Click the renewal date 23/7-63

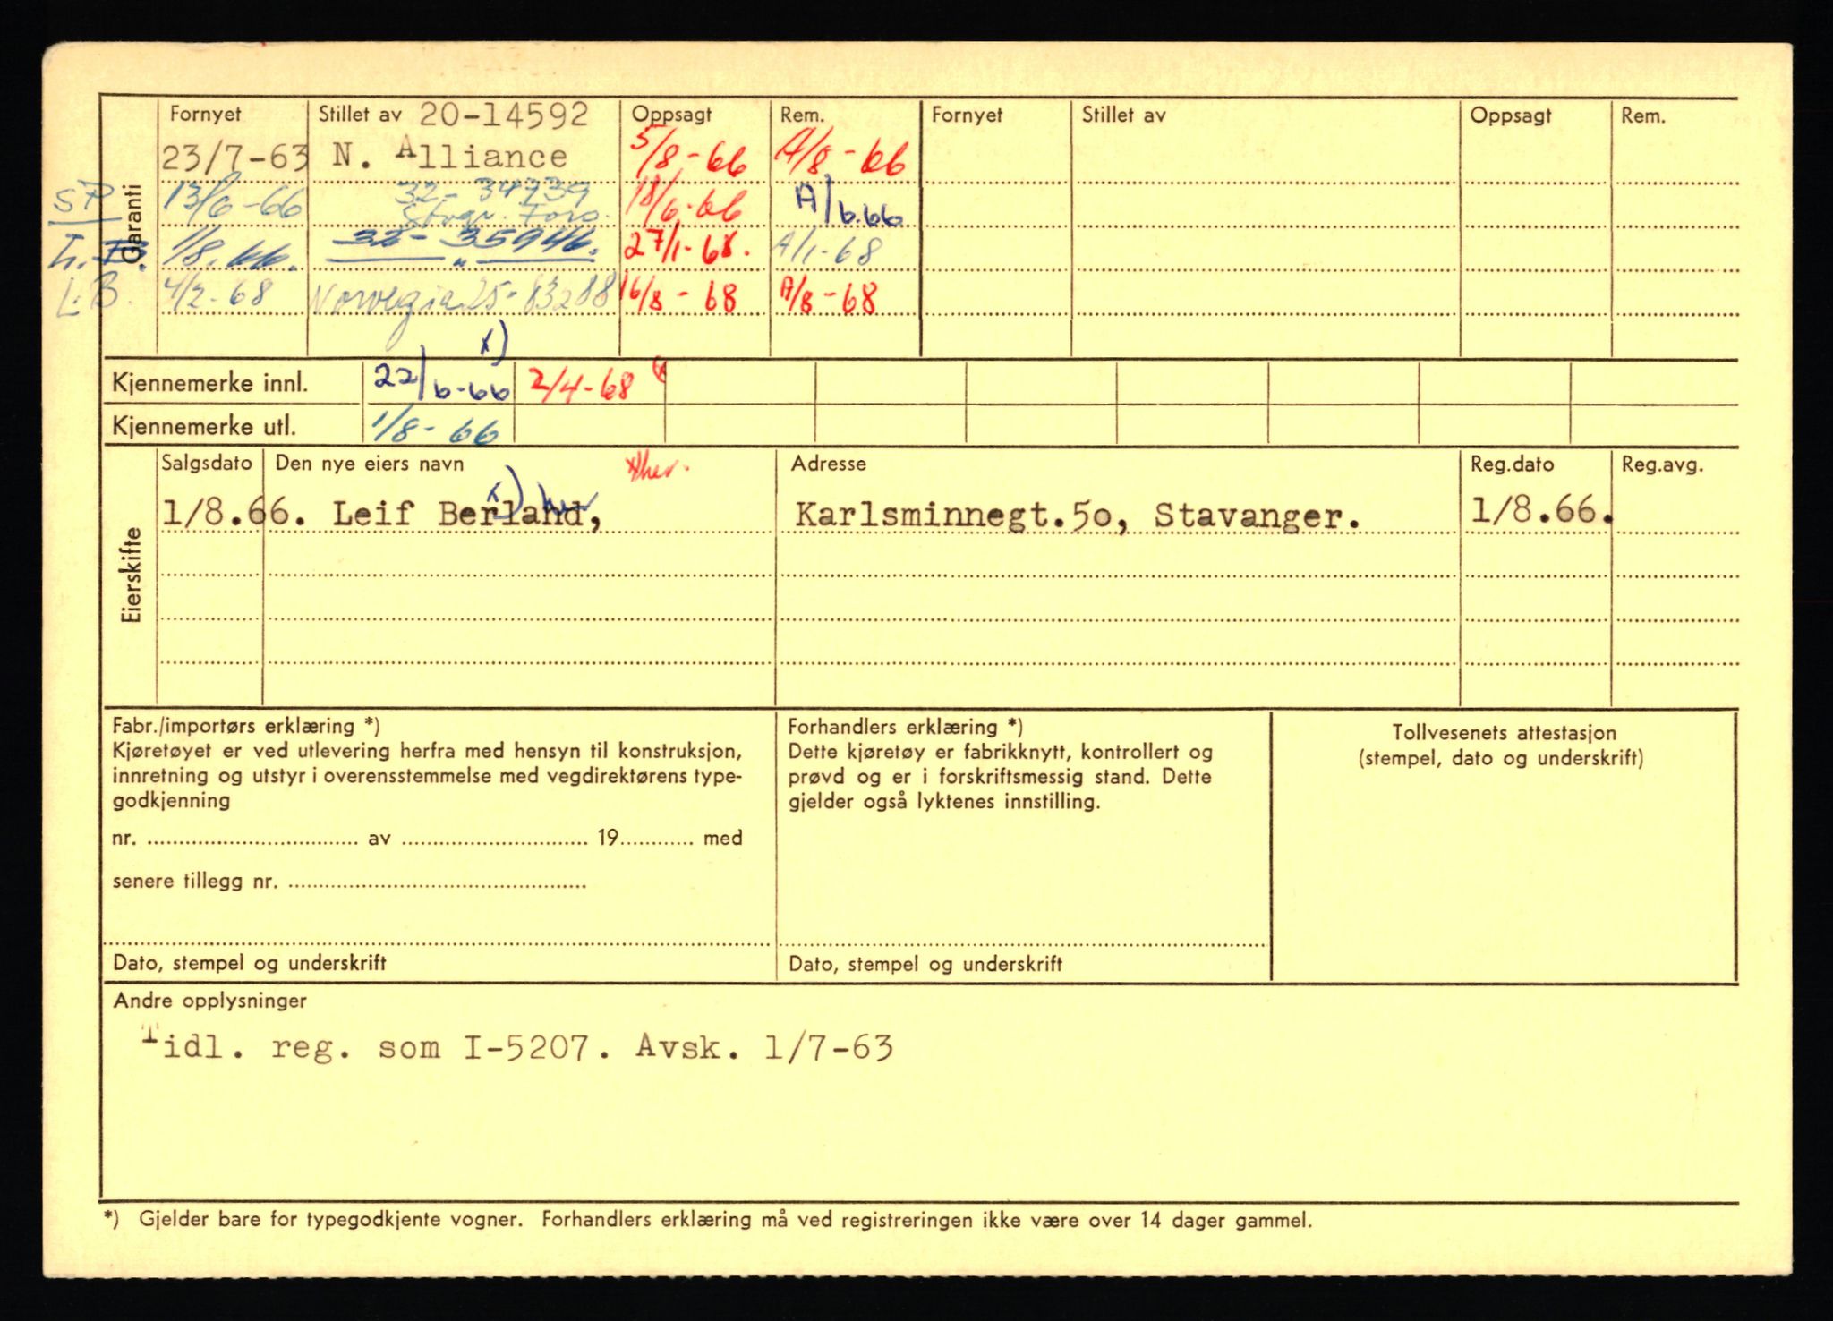point(234,158)
